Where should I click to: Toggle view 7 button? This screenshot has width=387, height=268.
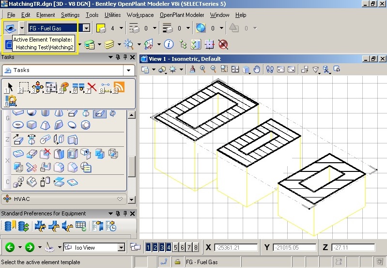click(189, 247)
